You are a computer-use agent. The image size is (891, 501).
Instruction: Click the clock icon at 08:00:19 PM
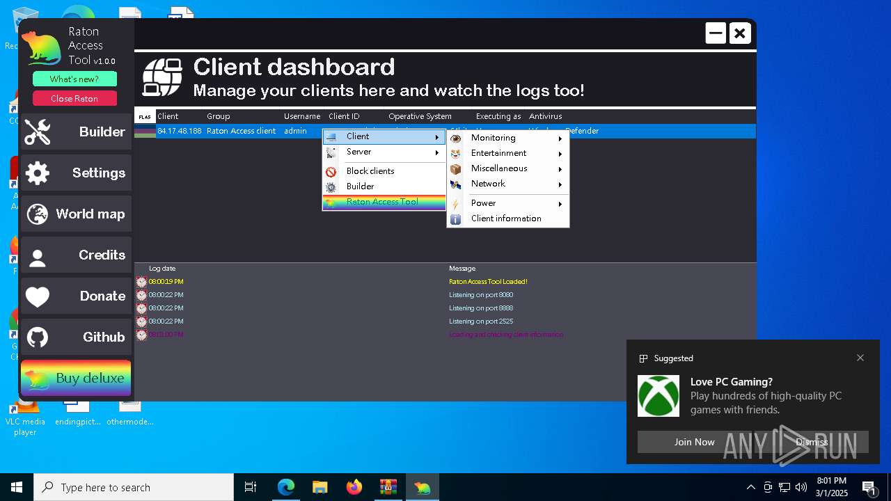coord(141,282)
